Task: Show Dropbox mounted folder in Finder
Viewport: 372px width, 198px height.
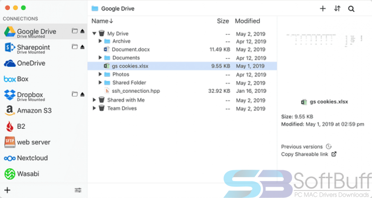Action: tap(75, 94)
